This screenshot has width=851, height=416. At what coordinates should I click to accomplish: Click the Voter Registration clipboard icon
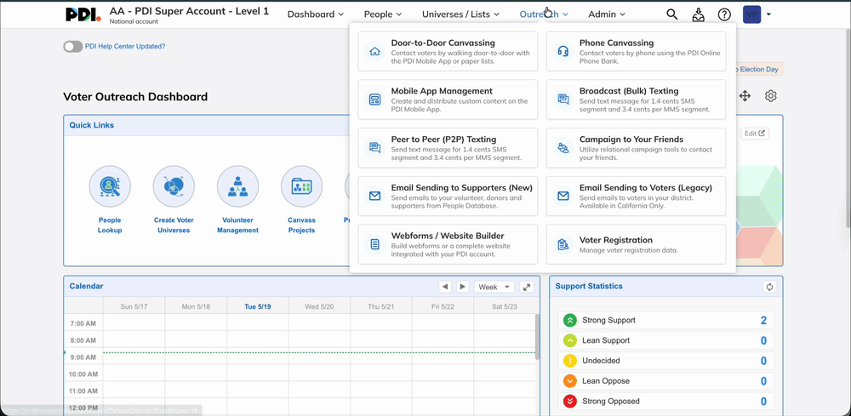(x=563, y=245)
